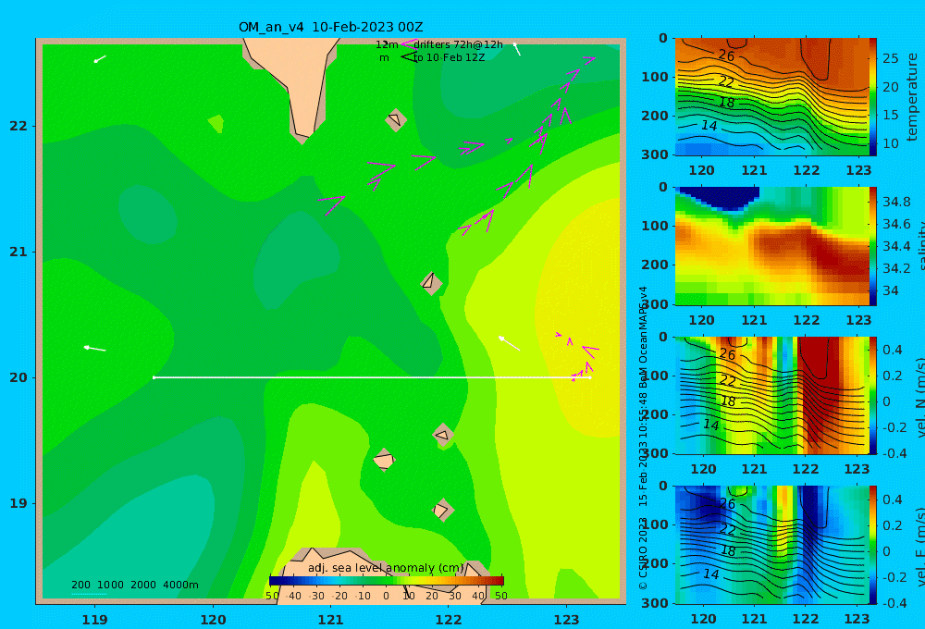Click longitude tick label 121 on main map
This screenshot has height=629, width=925.
(331, 620)
